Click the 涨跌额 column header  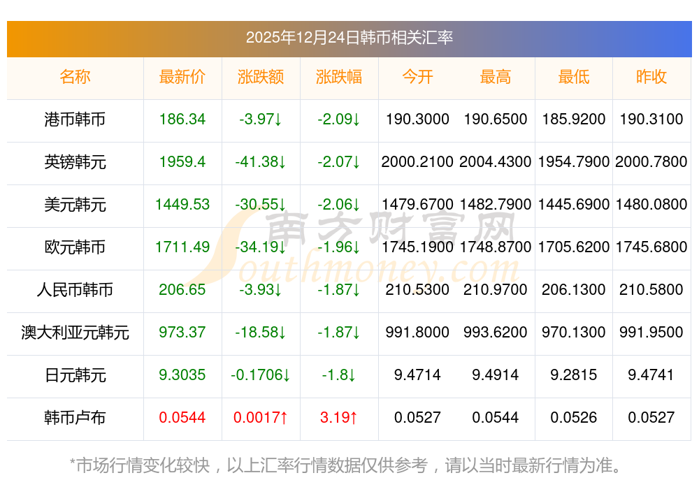tap(261, 77)
